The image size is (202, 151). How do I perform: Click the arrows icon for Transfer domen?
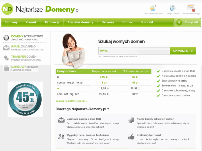pos(6,58)
